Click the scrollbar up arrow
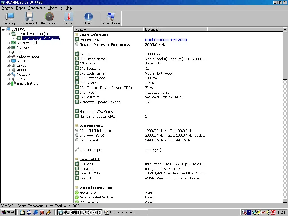Viewport: 288px width, 216px height. (x=285, y=29)
